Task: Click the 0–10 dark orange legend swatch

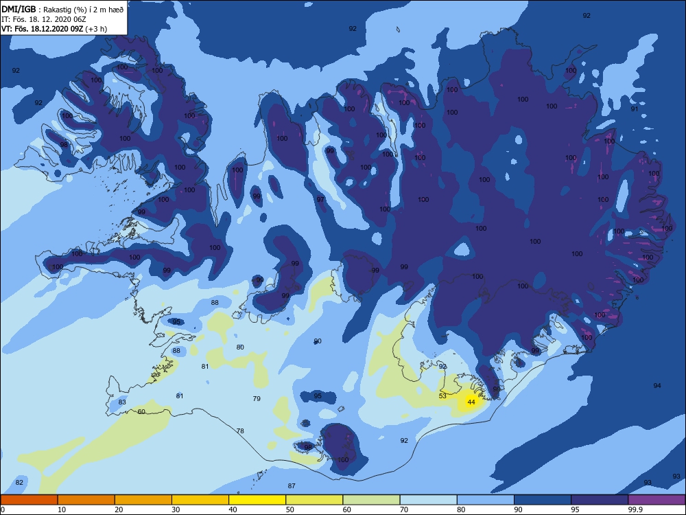Action: point(29,500)
